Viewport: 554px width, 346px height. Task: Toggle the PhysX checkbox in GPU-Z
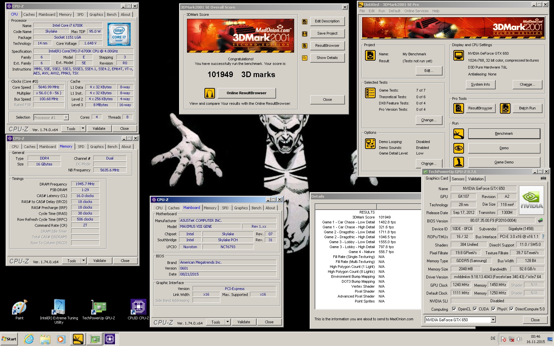pyautogui.click(x=493, y=309)
